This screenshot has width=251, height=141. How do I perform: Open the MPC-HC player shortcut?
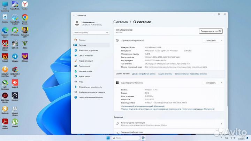pyautogui.click(x=15, y=45)
